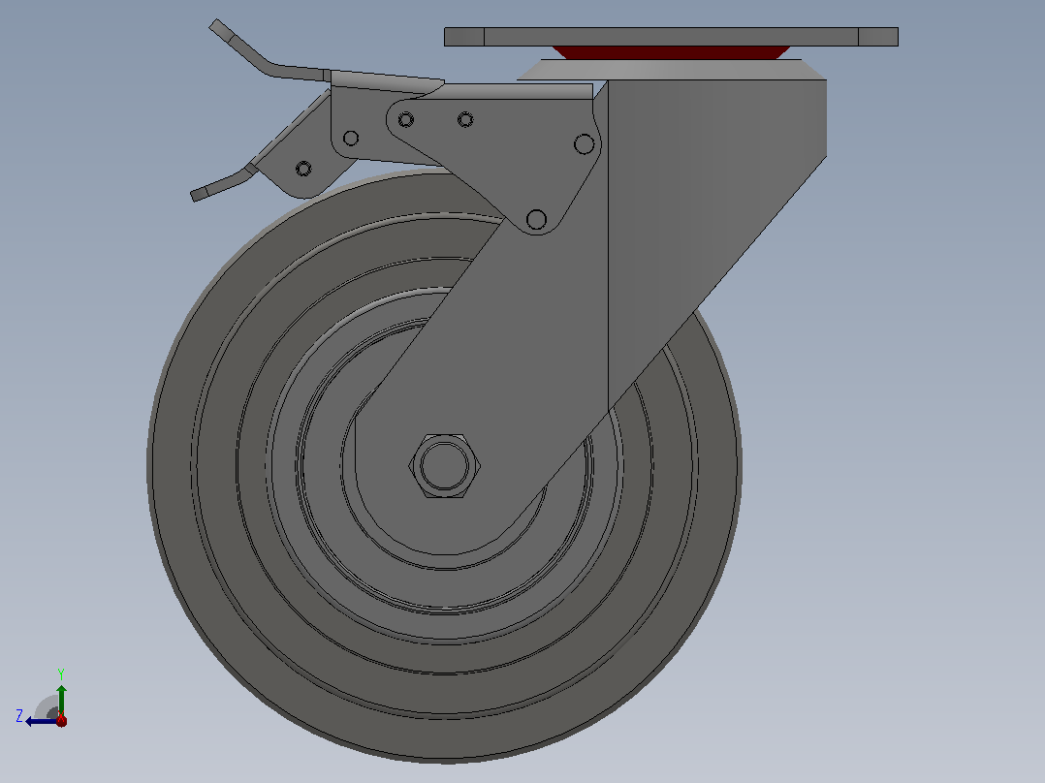This screenshot has height=783, width=1045.
Task: Select the red origin point of the axis triad
Action: coord(61,720)
